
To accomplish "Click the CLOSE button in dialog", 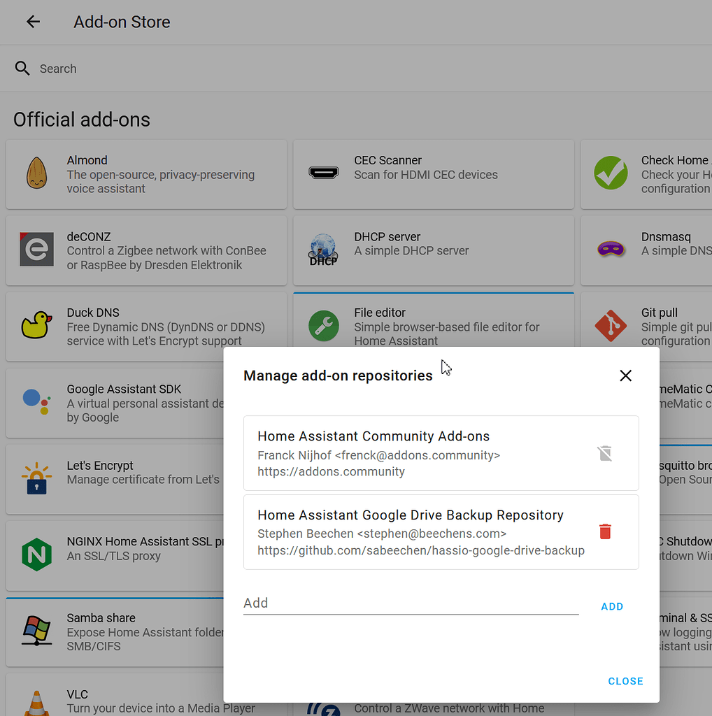I will (x=625, y=681).
